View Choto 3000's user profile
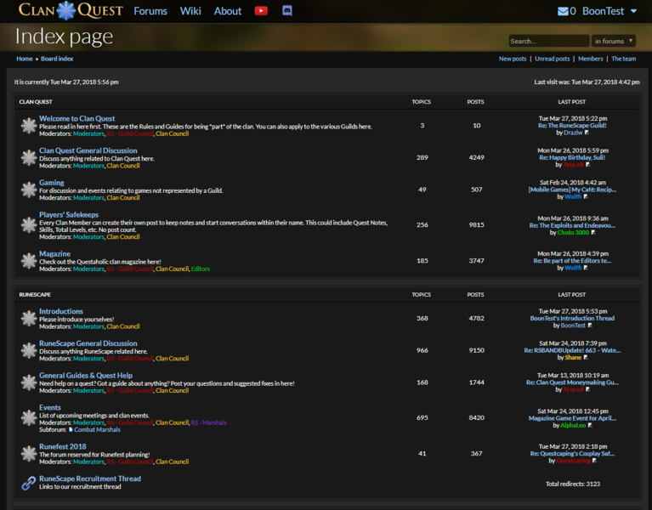The height and width of the screenshot is (510, 652). point(574,232)
